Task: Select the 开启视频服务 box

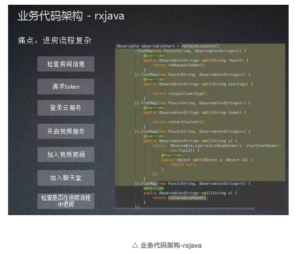Action: (x=66, y=131)
